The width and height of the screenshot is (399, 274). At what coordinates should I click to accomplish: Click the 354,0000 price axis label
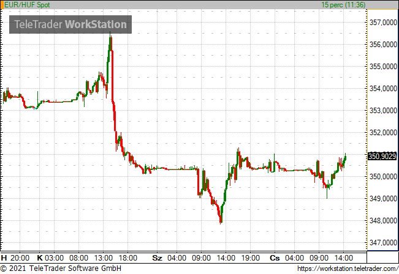click(x=383, y=89)
